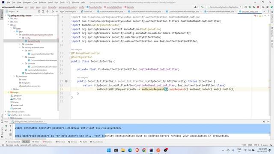The height and width of the screenshot is (154, 274).
Task: Click SecurityConfig breadcrumb in navigation bar
Action: [x=94, y=7]
